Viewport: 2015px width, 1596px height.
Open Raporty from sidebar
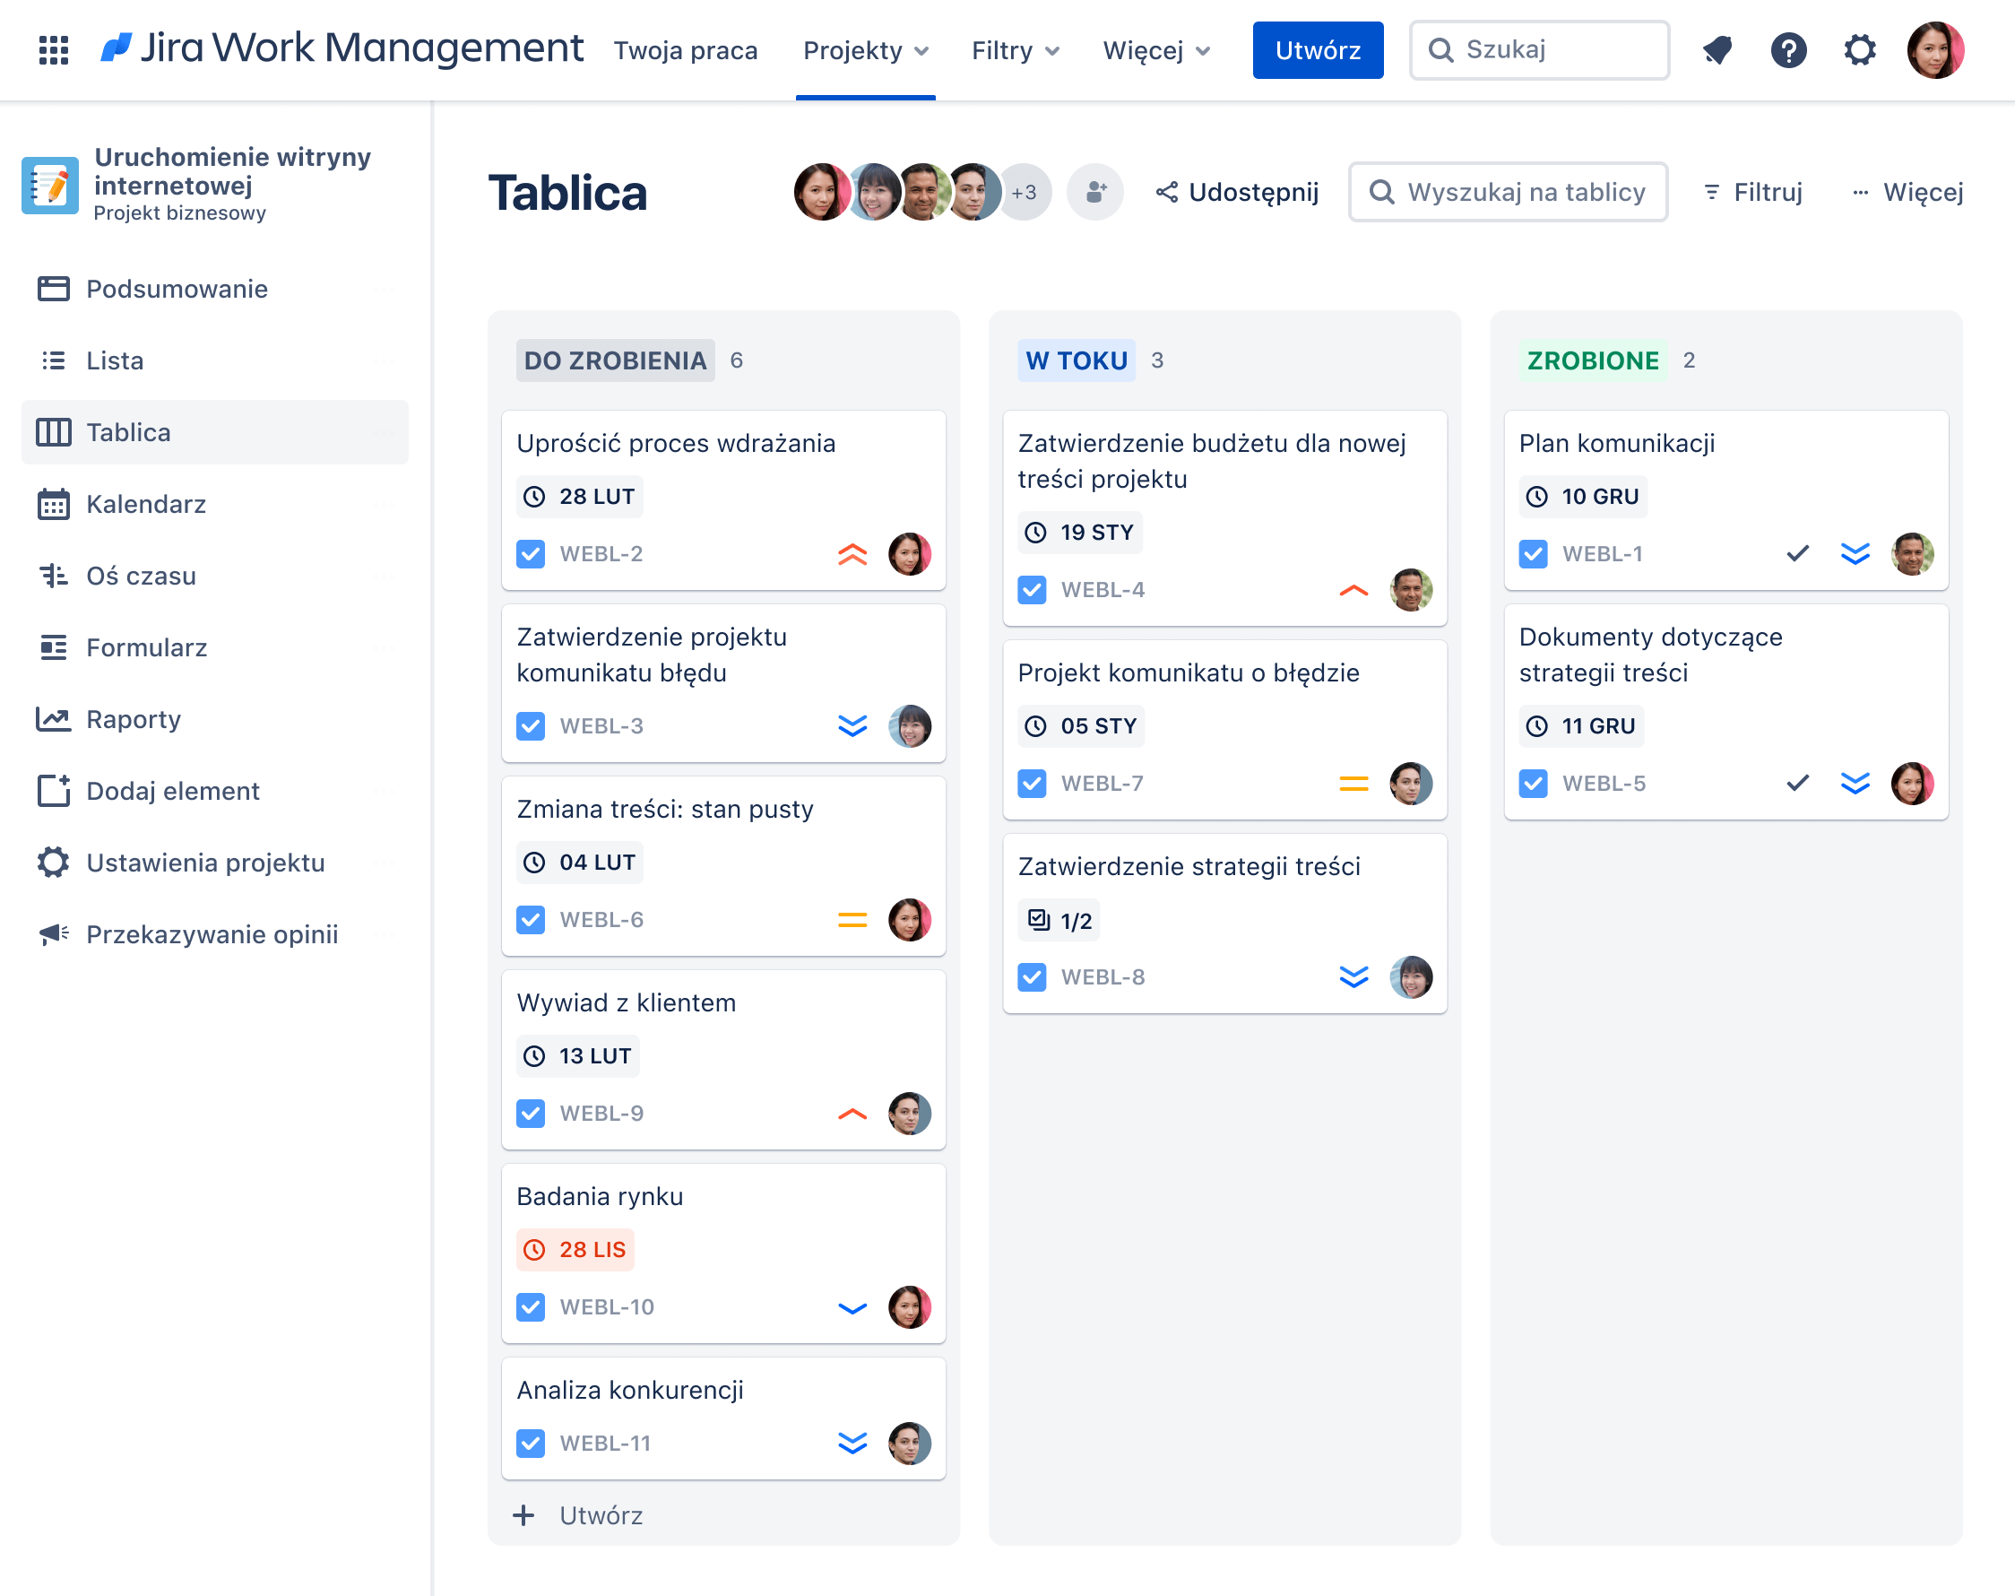pos(134,719)
